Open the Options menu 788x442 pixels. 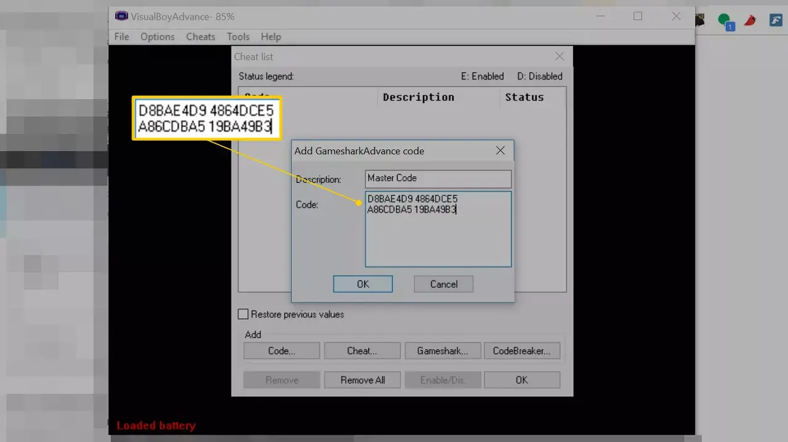[158, 37]
